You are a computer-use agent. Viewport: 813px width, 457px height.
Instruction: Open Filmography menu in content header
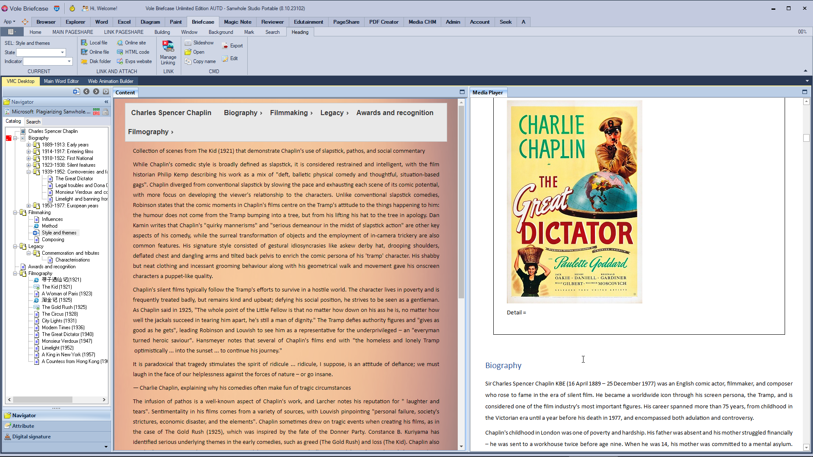(151, 132)
